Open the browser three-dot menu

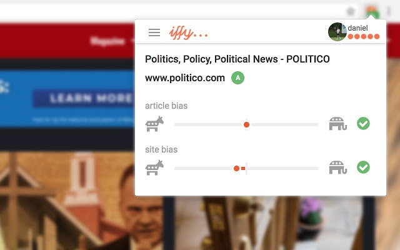(x=389, y=11)
